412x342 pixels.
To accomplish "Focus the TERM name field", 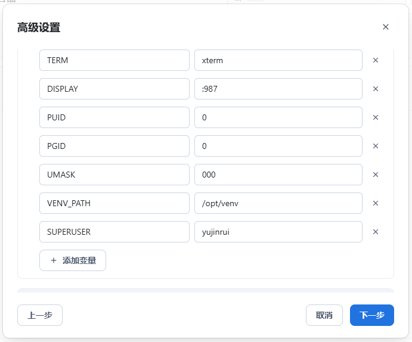I will (x=114, y=60).
